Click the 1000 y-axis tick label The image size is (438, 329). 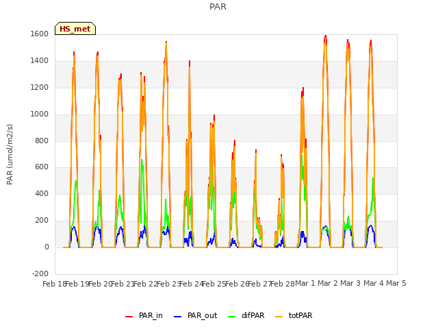40,114
